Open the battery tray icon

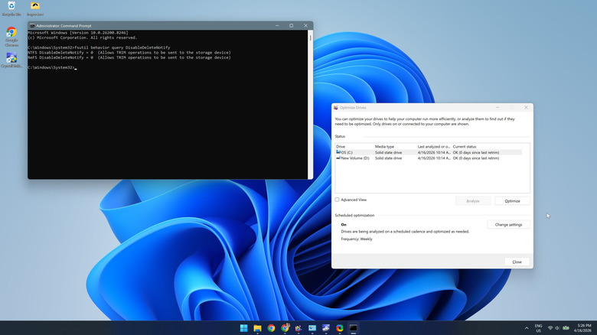click(566, 328)
